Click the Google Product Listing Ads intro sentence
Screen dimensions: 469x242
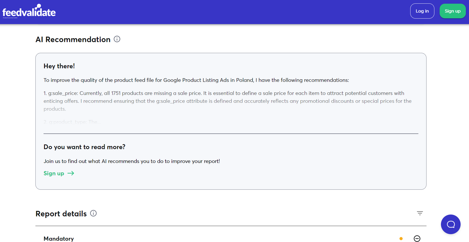pyautogui.click(x=196, y=80)
